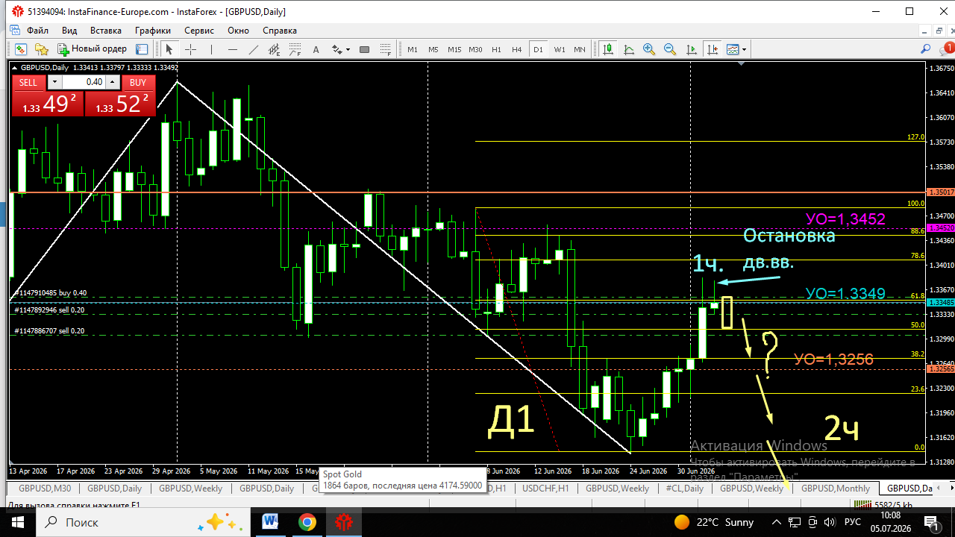Select the Crosshair tool

(x=190, y=49)
